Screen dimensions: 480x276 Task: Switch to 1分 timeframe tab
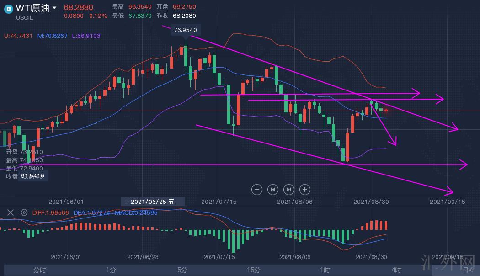click(x=111, y=270)
